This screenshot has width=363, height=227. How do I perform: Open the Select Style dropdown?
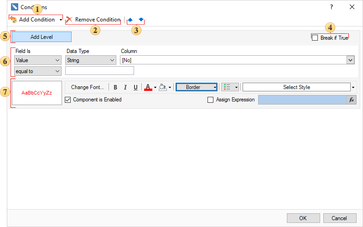pyautogui.click(x=353, y=87)
